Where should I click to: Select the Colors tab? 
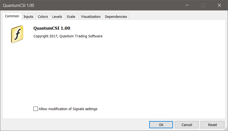click(x=43, y=17)
